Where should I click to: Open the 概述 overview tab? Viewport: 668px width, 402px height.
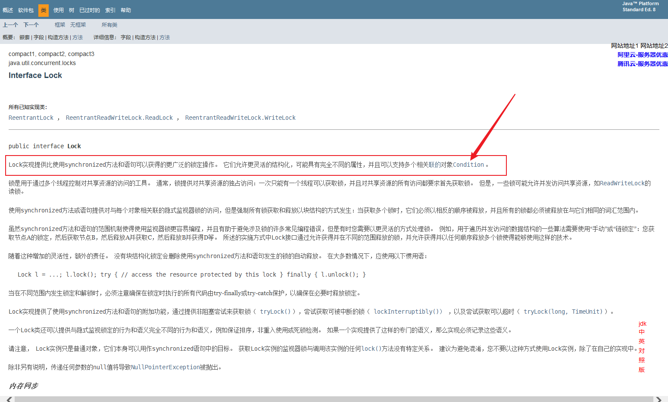(8, 10)
